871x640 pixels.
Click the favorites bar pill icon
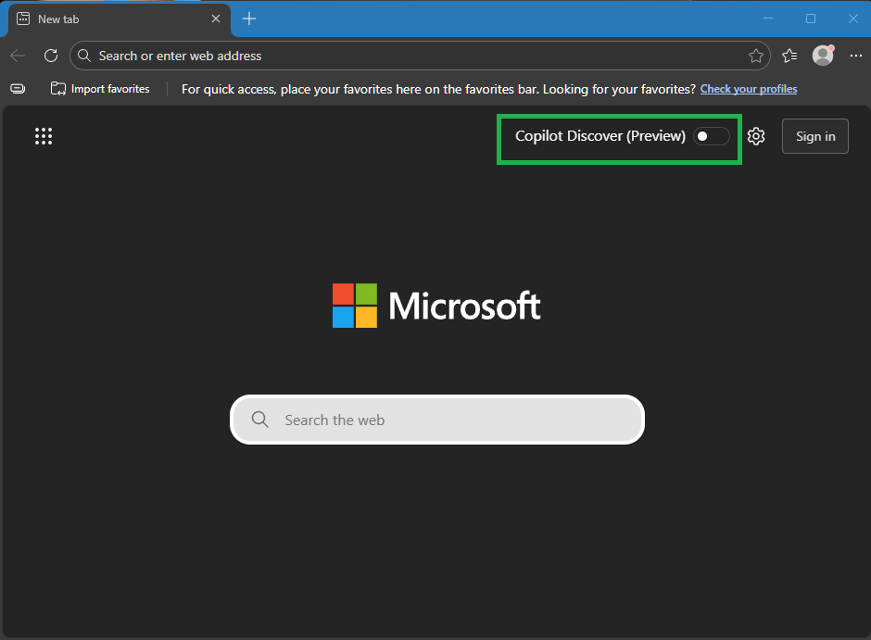(x=18, y=89)
